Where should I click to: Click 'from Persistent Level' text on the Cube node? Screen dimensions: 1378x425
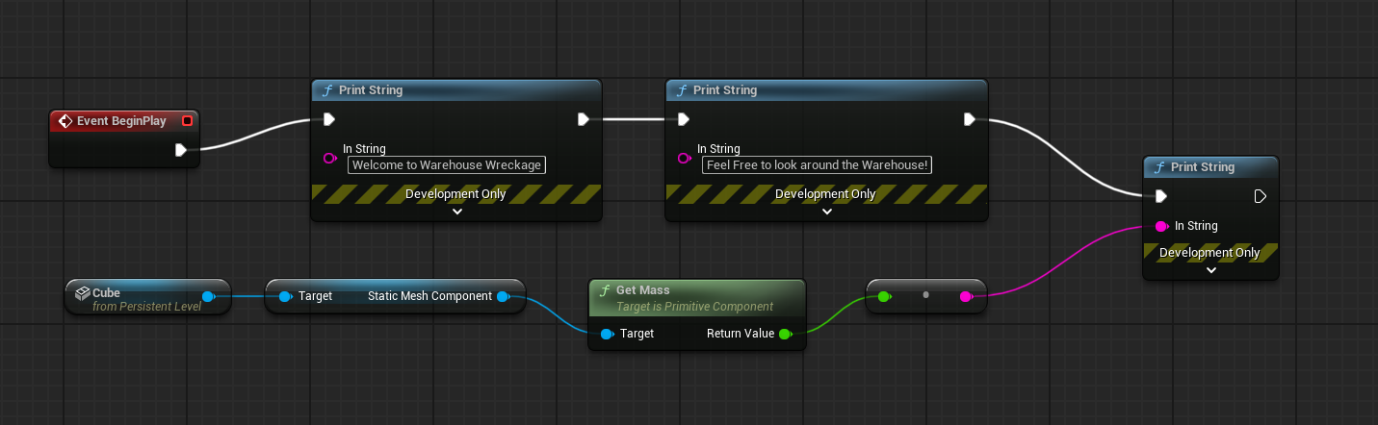(x=147, y=307)
